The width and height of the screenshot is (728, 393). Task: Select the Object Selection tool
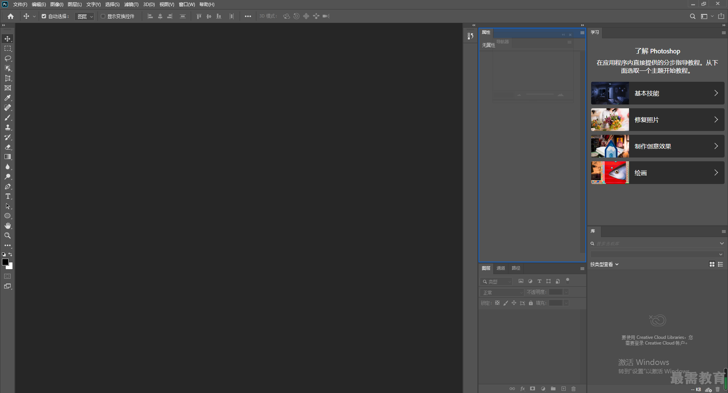(x=8, y=68)
